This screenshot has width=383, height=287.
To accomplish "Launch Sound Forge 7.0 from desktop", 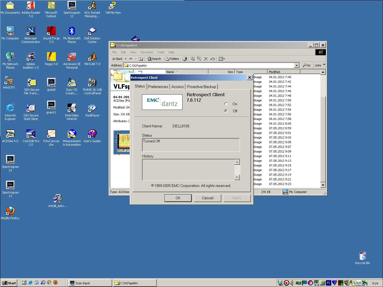I will [x=51, y=35].
